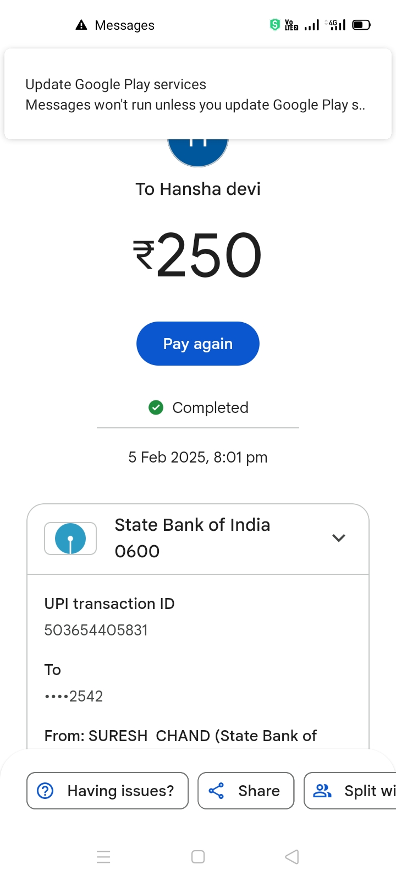Viewport: 396px width, 881px height.
Task: Expand the State Bank of India dropdown chevron
Action: coord(339,538)
